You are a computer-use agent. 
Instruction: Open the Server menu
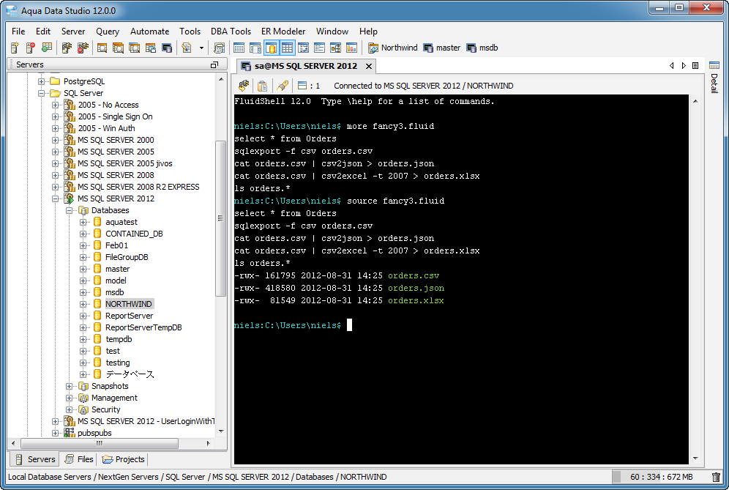[x=73, y=31]
